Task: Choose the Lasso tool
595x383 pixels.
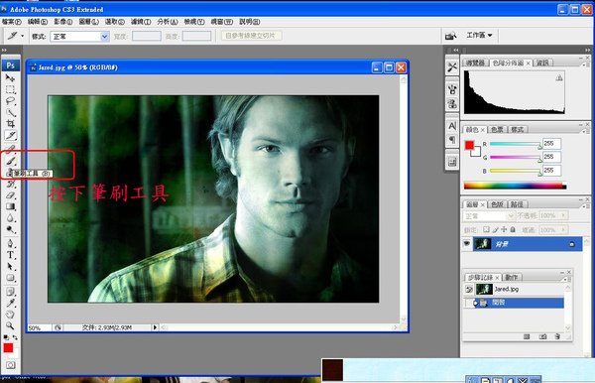Action: point(10,101)
